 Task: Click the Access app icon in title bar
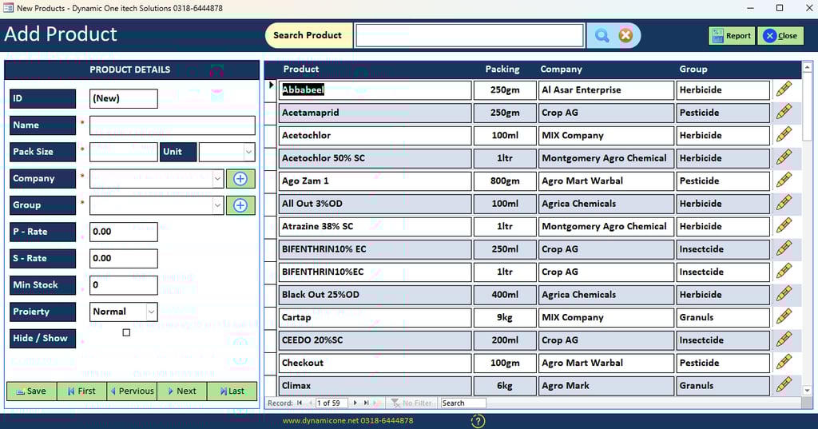point(8,8)
